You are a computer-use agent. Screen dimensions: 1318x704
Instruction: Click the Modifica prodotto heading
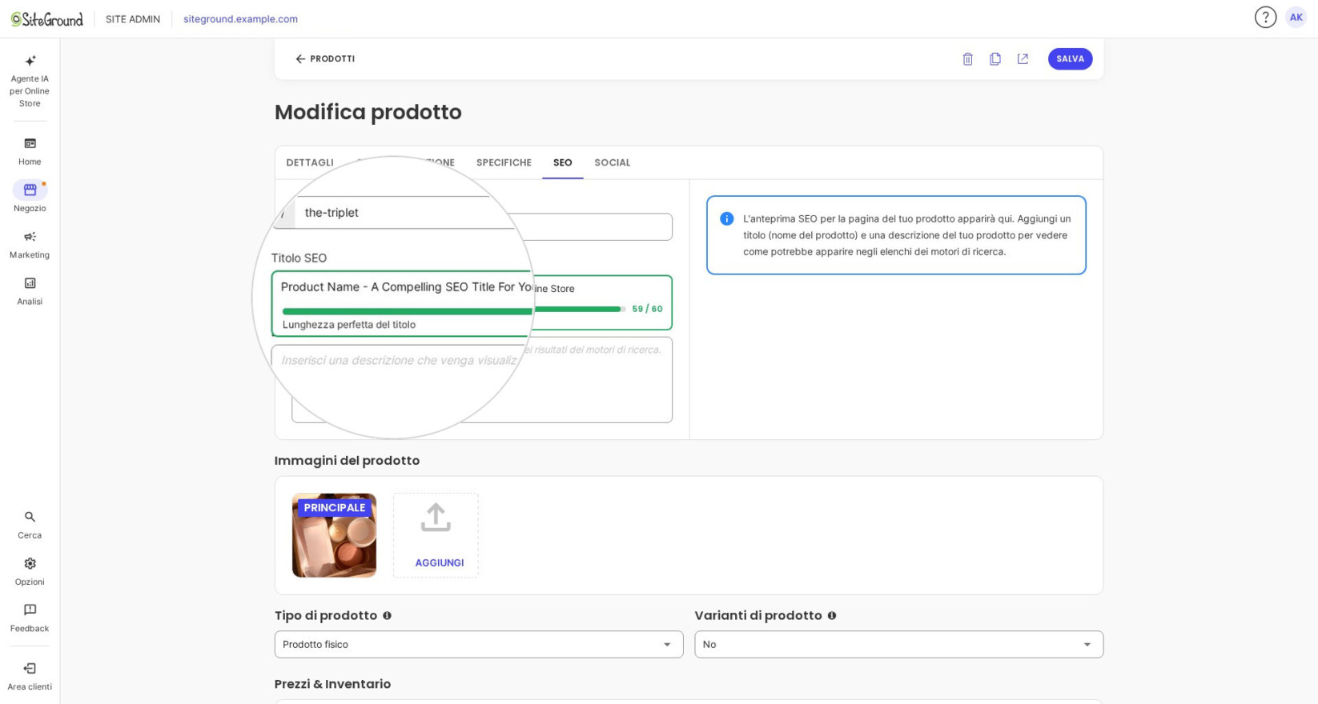(x=368, y=112)
